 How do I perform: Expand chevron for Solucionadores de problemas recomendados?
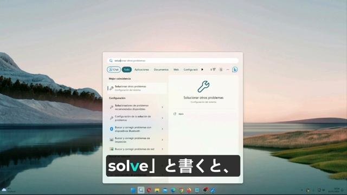[x=163, y=107]
